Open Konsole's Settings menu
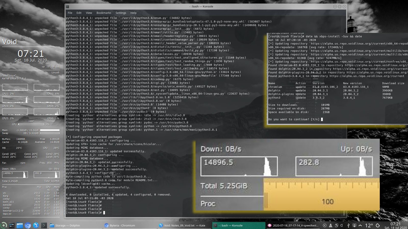 [121, 13]
